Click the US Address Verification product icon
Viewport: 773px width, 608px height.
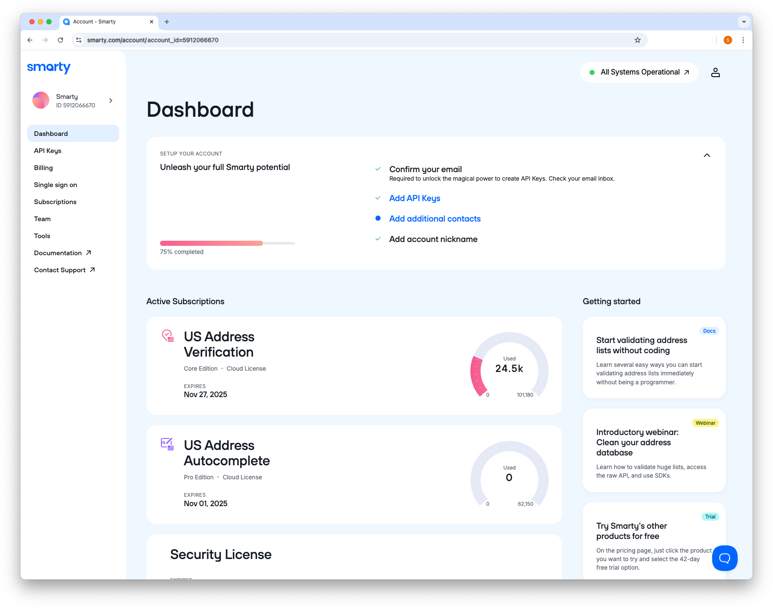coord(167,337)
